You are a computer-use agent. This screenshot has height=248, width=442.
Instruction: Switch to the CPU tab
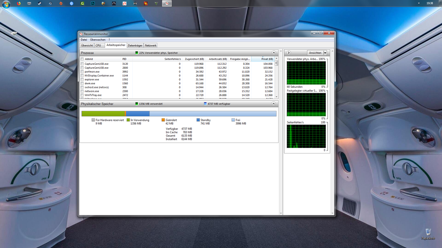[98, 45]
